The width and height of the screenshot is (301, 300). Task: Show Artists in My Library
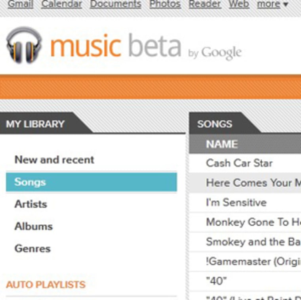pyautogui.click(x=30, y=204)
